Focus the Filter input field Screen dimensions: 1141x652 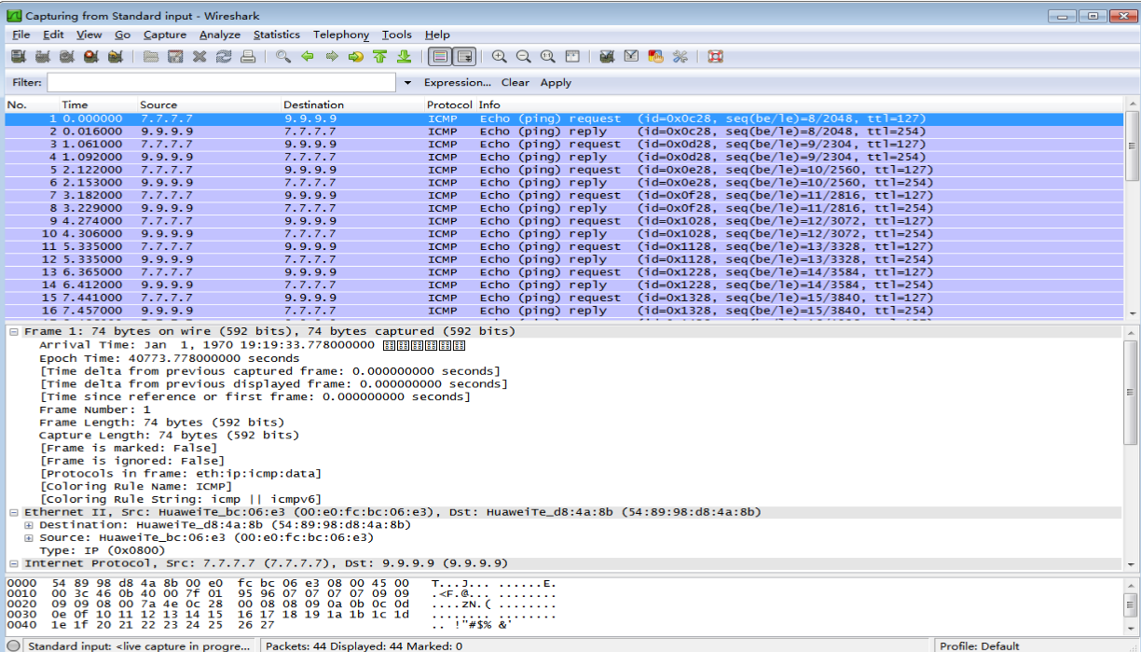pos(223,83)
